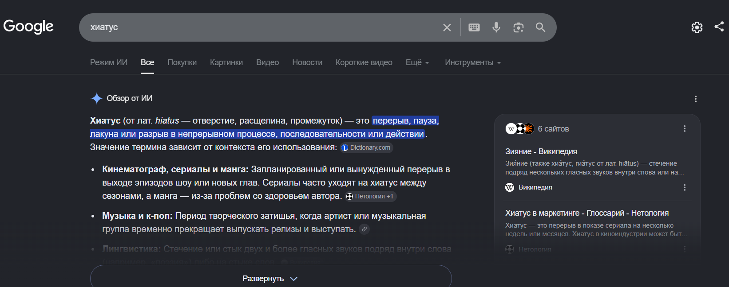Viewport: 729px width, 287px height.
Task: Switch to Видео tab
Action: tap(268, 62)
